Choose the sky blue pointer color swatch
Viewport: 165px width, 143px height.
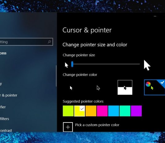(x=114, y=111)
